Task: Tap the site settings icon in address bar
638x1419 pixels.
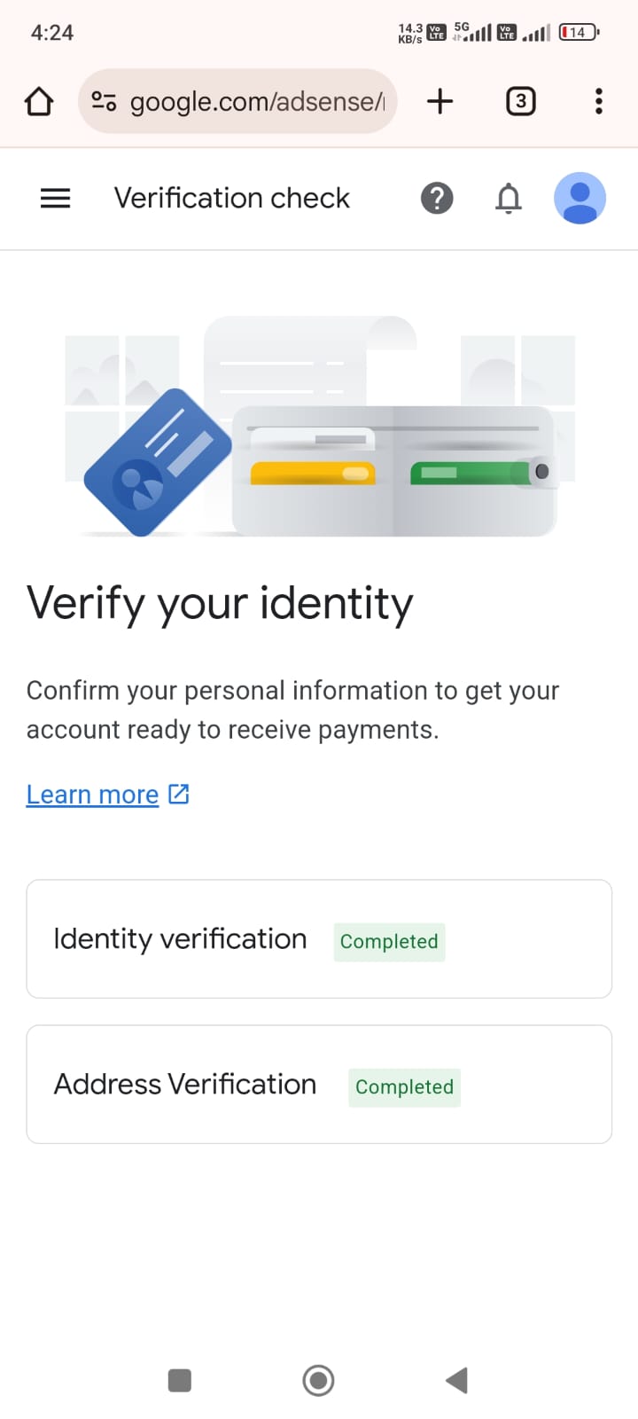Action: [x=104, y=101]
